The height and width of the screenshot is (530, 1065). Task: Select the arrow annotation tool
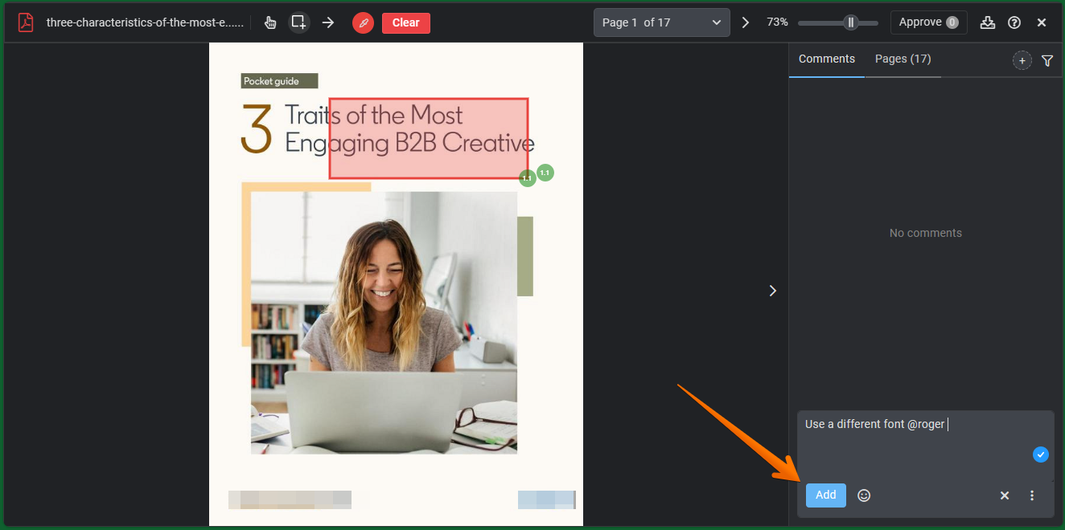click(x=327, y=22)
